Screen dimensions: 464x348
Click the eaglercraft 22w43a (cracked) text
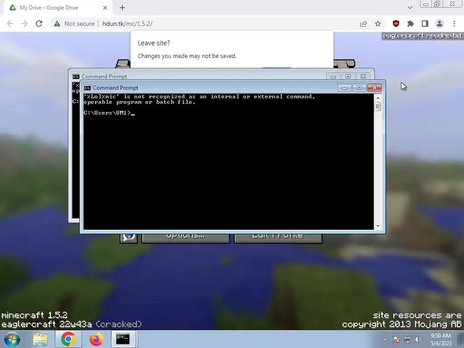72,324
